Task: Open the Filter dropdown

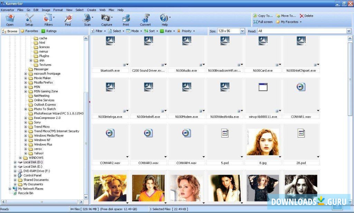Action: tap(99, 31)
